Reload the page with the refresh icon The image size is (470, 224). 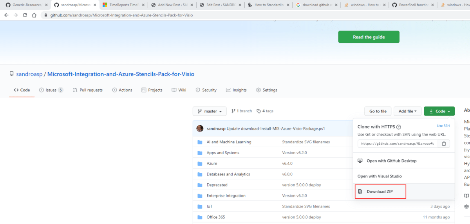coord(25,15)
